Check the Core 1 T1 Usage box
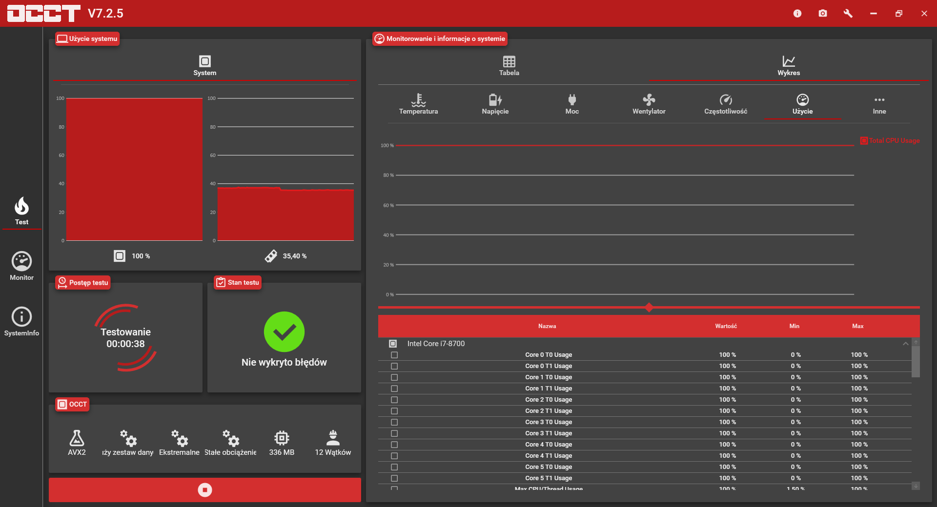 [394, 389]
